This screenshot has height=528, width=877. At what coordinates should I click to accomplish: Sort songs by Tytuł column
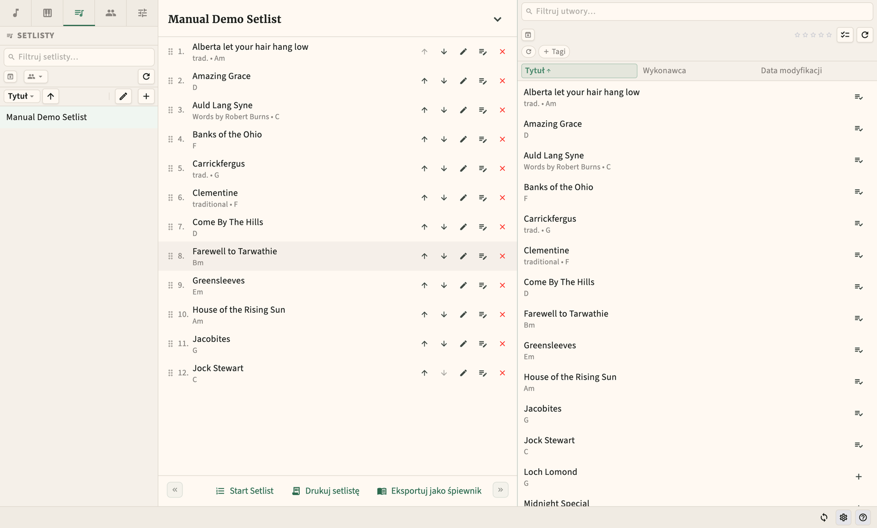pos(579,71)
